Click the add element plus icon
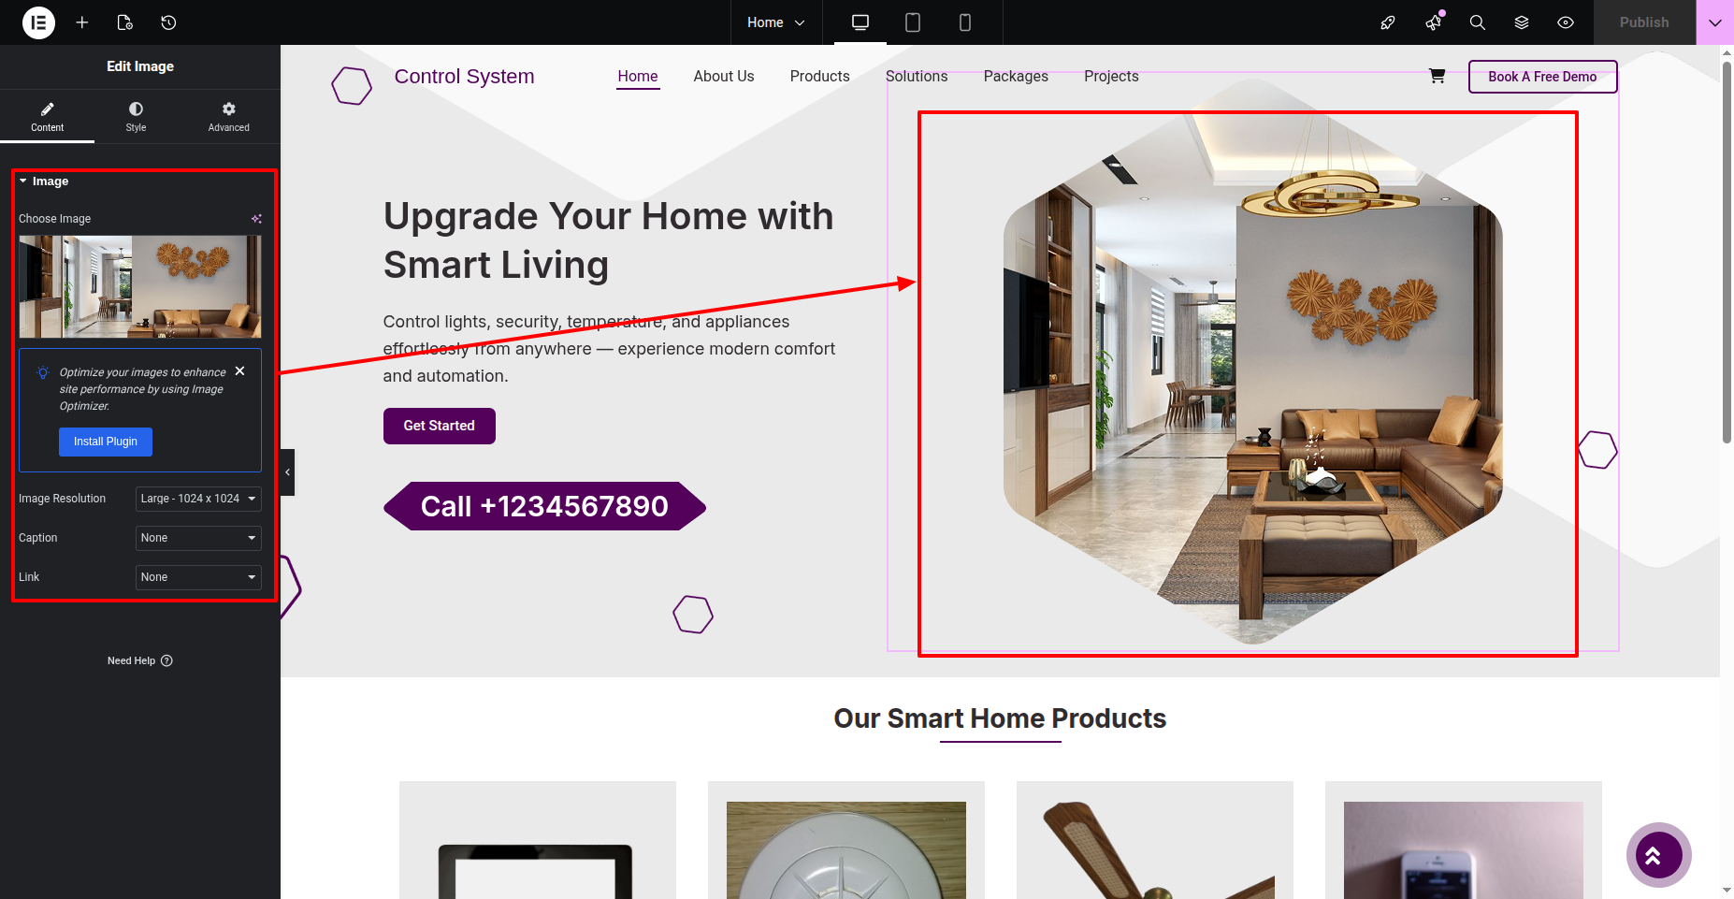This screenshot has height=899, width=1734. click(x=82, y=22)
